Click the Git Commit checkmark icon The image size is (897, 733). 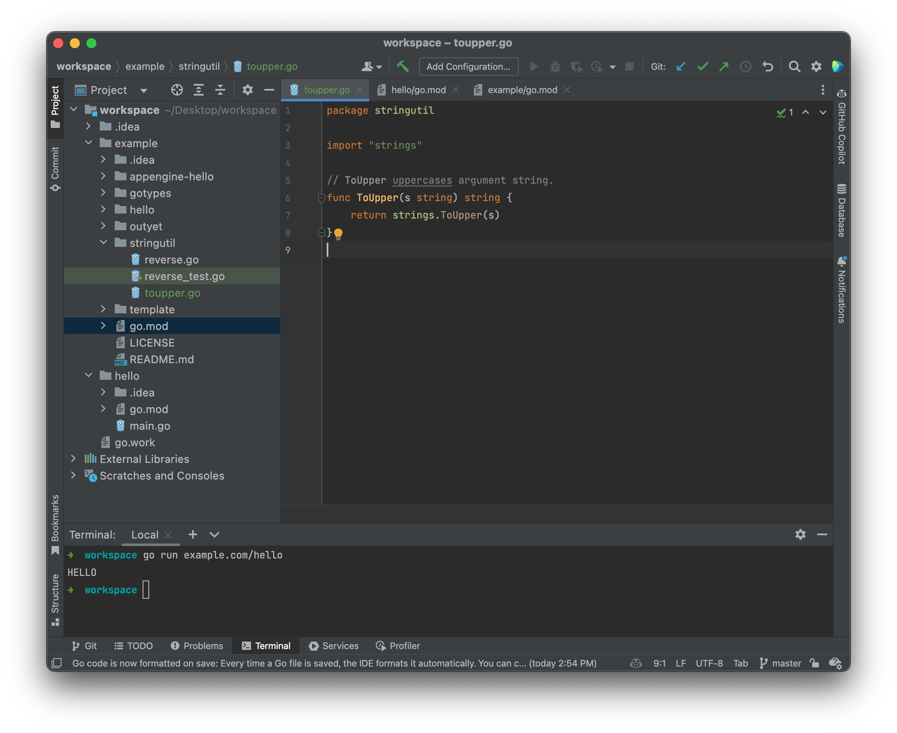coord(702,66)
